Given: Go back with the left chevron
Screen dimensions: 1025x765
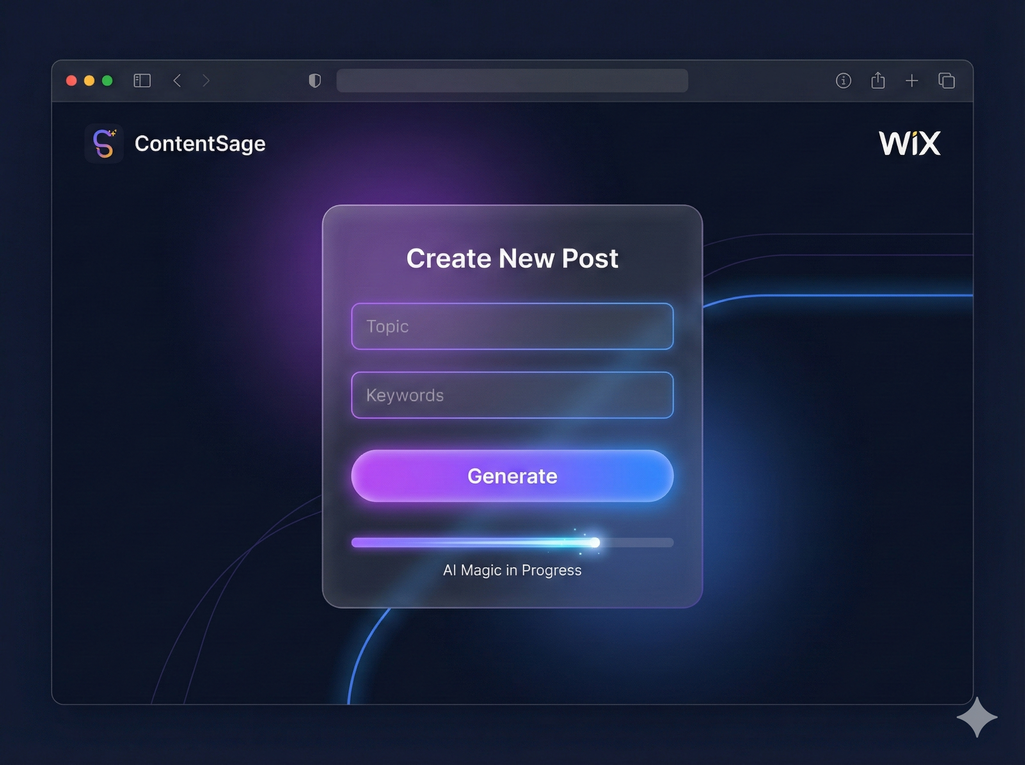Looking at the screenshot, I should tap(177, 81).
